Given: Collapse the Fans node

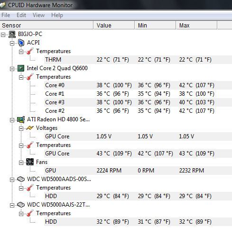Looking at the screenshot, I should pyautogui.click(x=21, y=163).
